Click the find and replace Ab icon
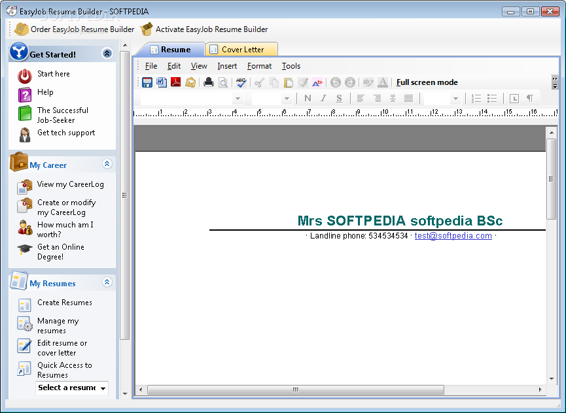Screen dimensions: 566x413 pyautogui.click(x=317, y=82)
